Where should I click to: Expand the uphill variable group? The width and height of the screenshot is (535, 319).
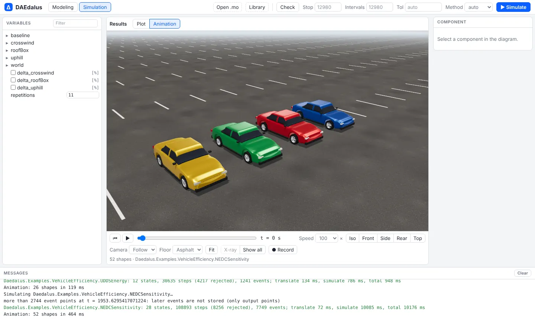7,58
